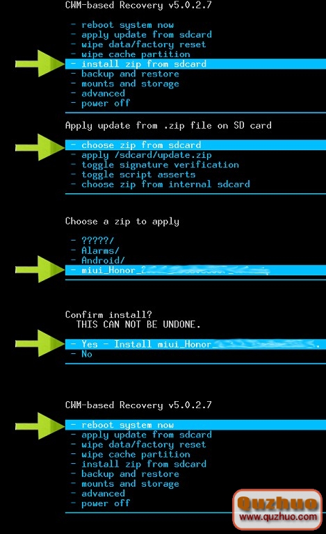Click the green arrow beside choose zip from sdcard
The width and height of the screenshot is (326, 534).
pos(40,147)
